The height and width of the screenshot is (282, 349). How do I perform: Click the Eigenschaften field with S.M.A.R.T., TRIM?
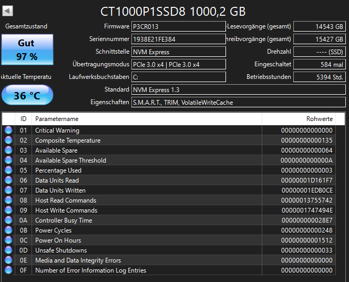[239, 102]
